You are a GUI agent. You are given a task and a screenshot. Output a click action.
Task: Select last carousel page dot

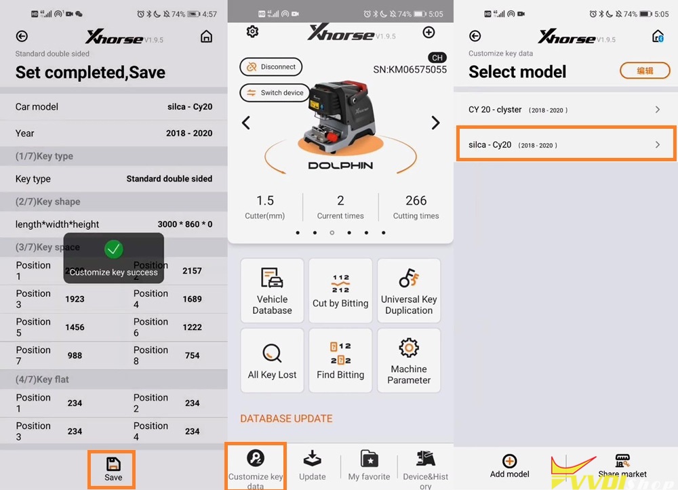click(x=384, y=232)
